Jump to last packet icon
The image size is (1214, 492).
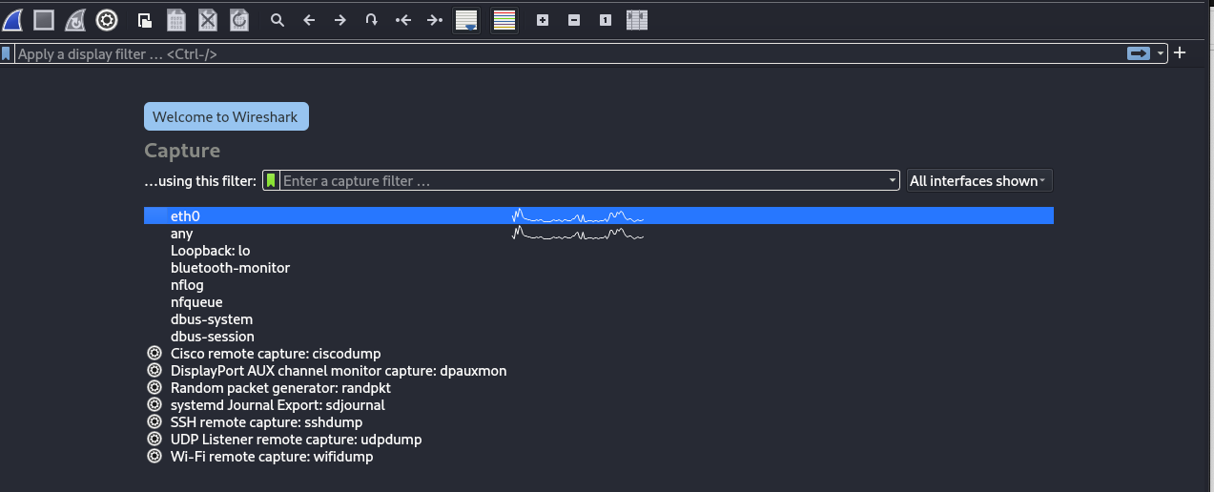coord(434,19)
